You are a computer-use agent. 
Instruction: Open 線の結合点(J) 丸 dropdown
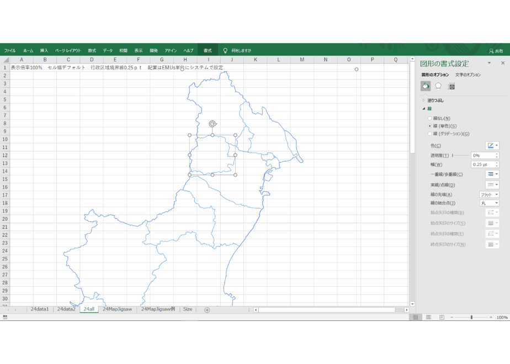click(x=489, y=203)
